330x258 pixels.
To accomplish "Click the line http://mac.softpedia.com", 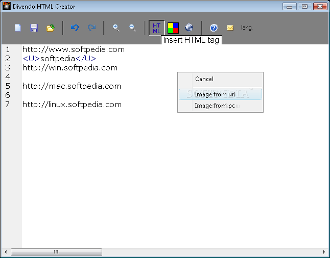I will 72,86.
